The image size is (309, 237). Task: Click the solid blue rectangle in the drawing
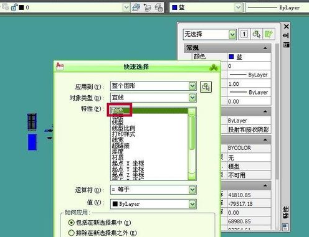[x=32, y=142]
